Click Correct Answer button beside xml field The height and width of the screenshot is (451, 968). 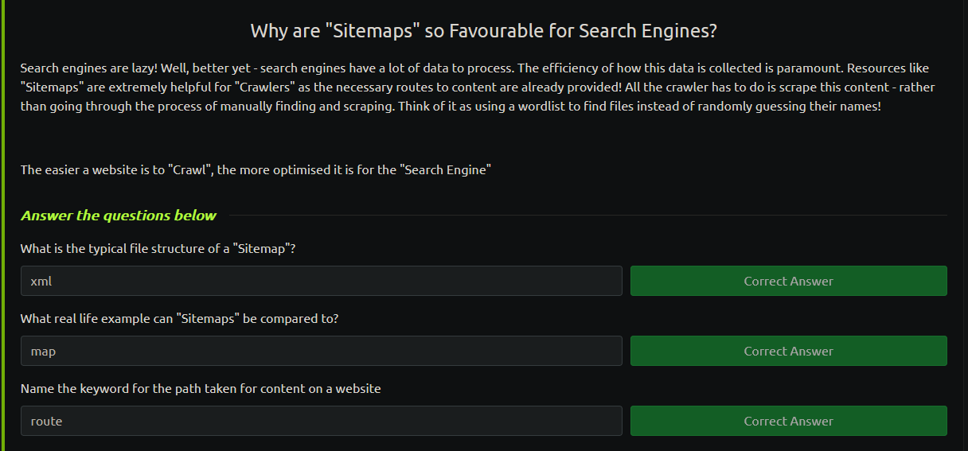789,281
